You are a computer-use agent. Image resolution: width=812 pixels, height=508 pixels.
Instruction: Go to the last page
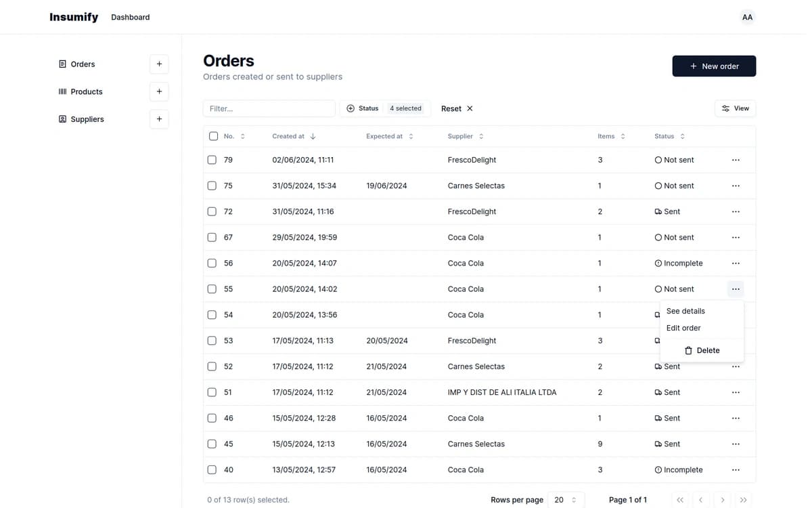[743, 500]
